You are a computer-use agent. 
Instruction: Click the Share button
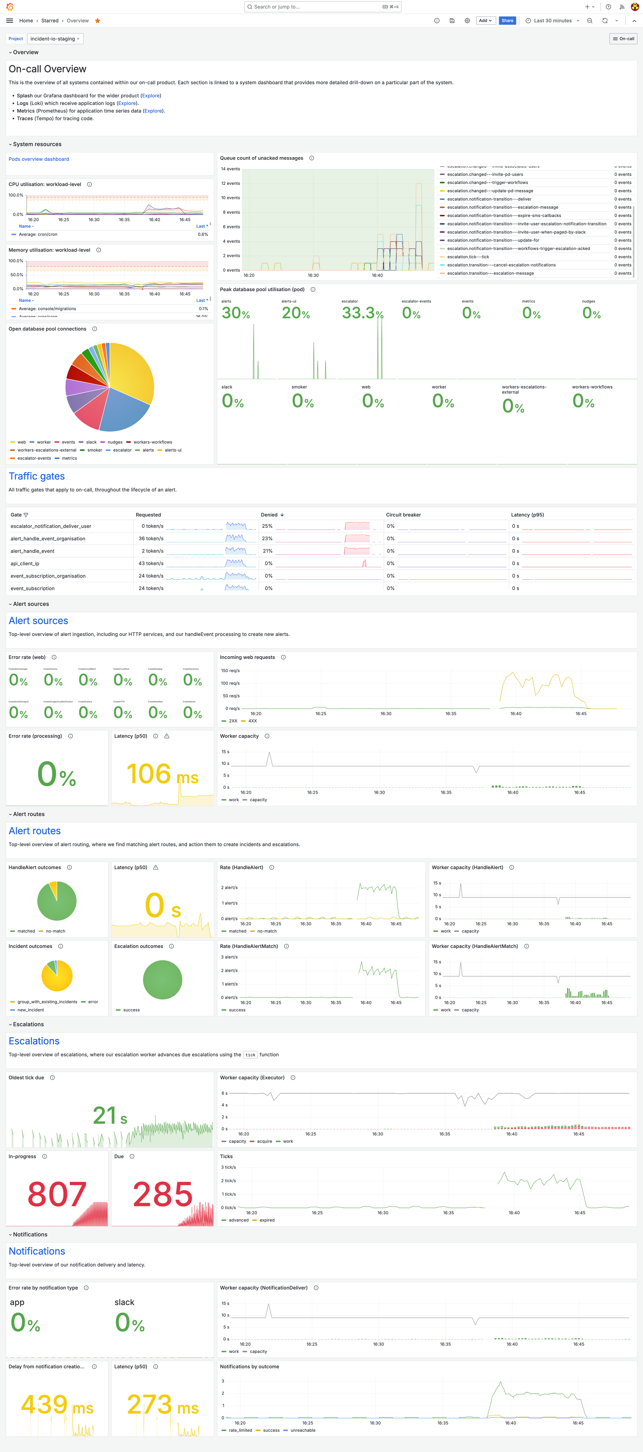(x=507, y=21)
